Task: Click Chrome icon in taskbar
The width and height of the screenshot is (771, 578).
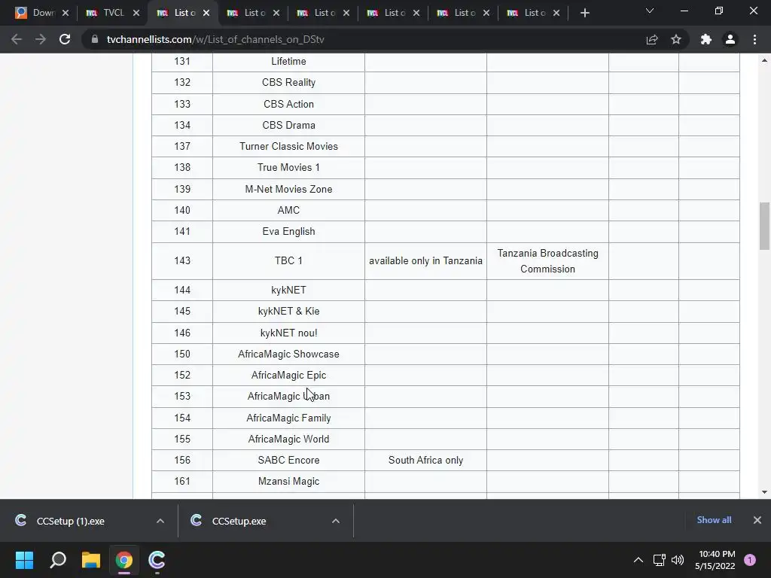Action: 124,560
